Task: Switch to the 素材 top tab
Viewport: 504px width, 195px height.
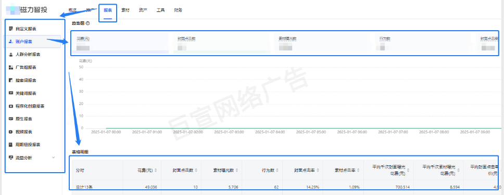Action: 125,10
